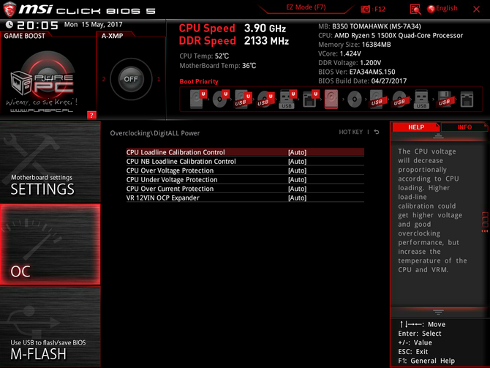Click the Overclocking\DigitALL Power breadcrumb
Screen dimensions: 490x368
click(155, 133)
